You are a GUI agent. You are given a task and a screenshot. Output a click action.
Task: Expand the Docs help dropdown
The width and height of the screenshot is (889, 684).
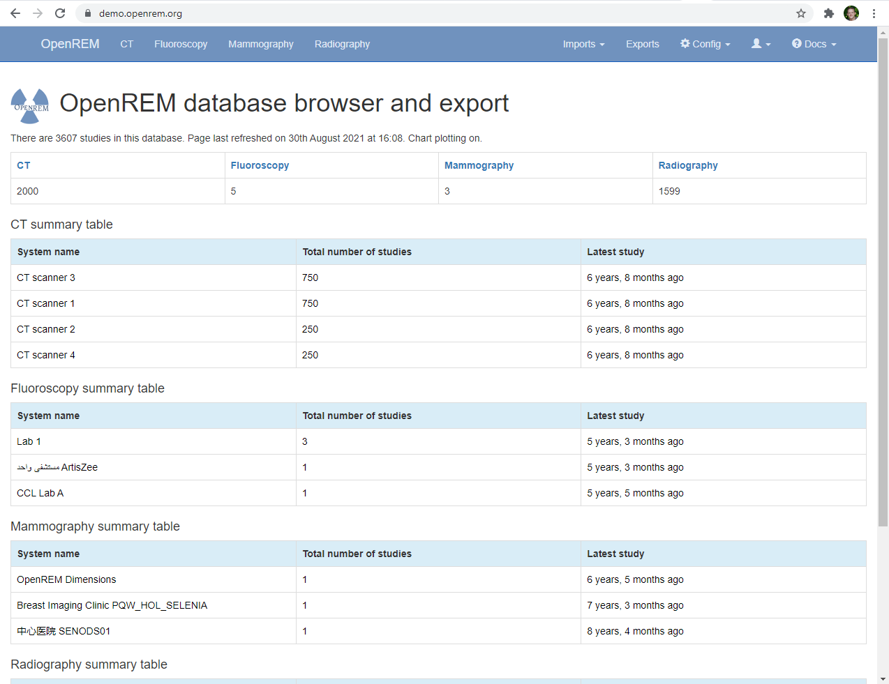point(814,44)
